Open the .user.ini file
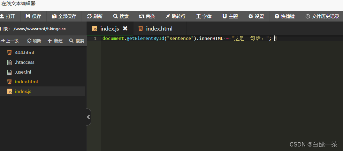Screen dimensions: 343x151 23,72
